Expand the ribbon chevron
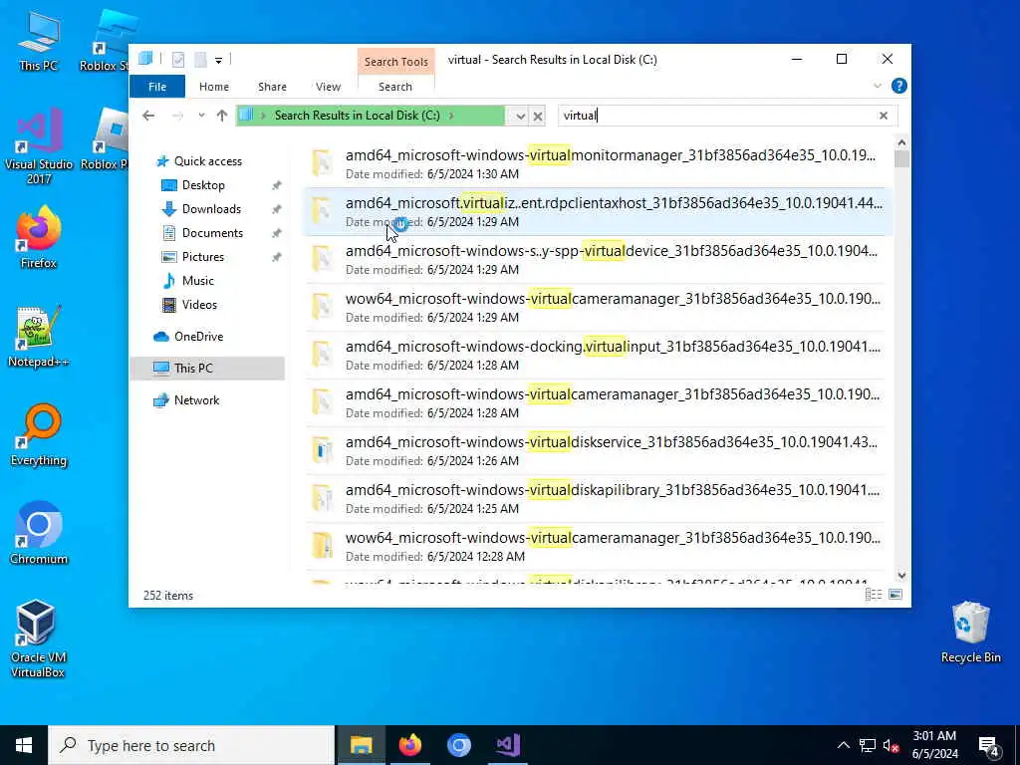Viewport: 1020px width, 765px height. (878, 86)
